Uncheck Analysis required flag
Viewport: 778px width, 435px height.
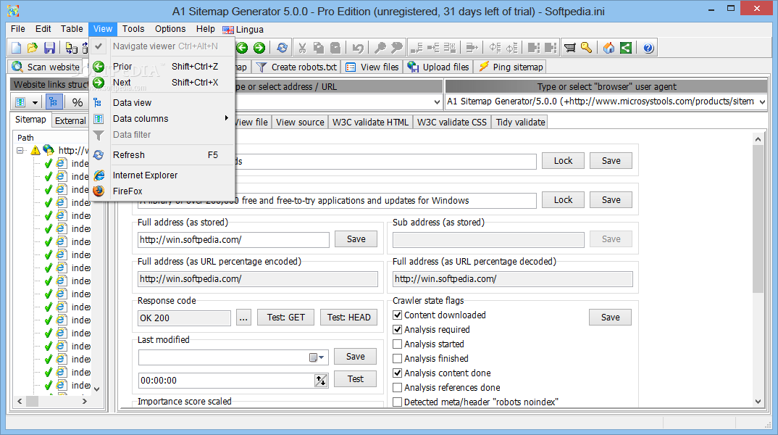click(x=398, y=329)
